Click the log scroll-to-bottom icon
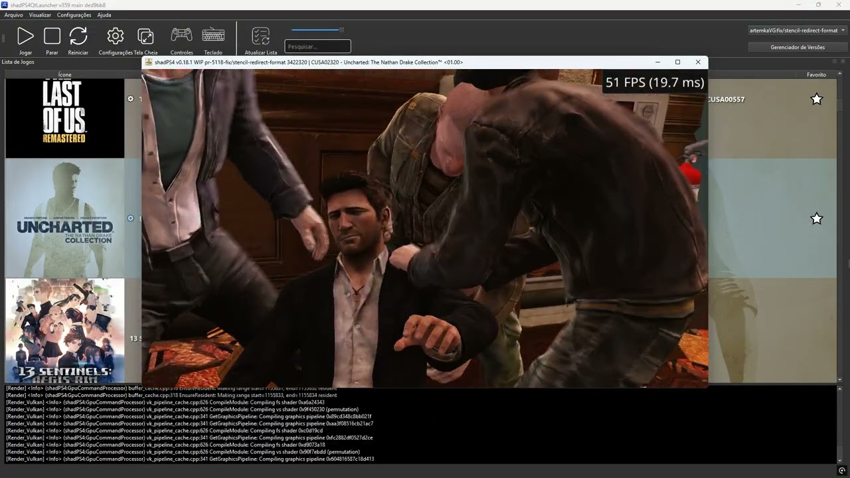 coord(842,471)
